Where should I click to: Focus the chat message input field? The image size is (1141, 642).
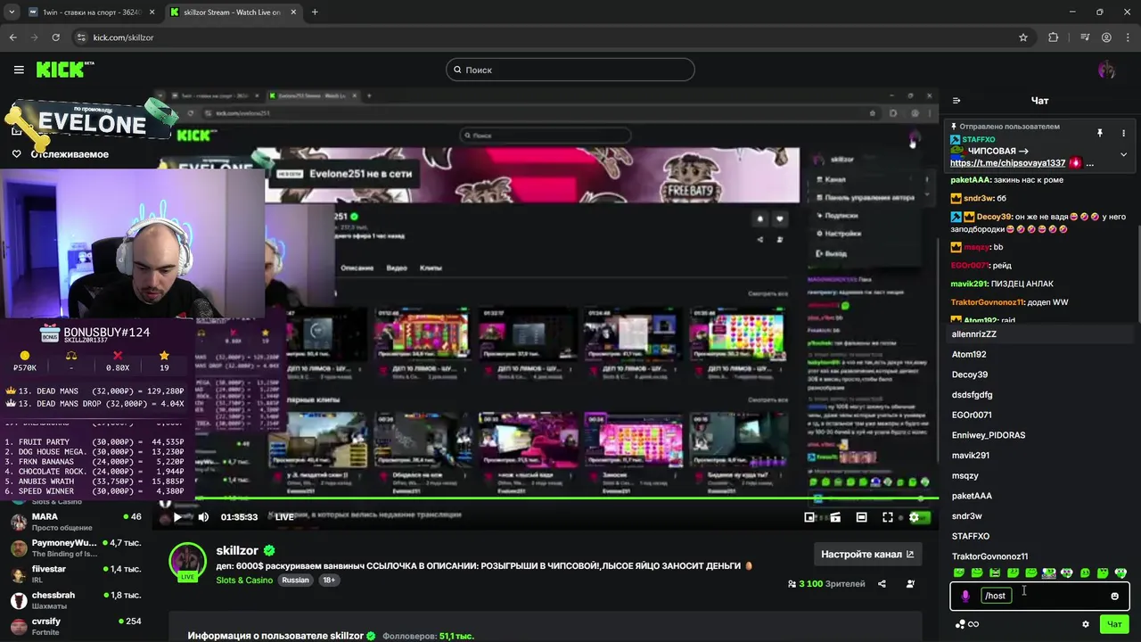click(1039, 596)
